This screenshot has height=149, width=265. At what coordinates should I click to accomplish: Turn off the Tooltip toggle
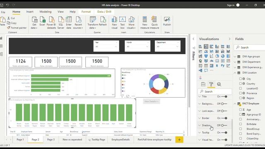tap(224, 132)
